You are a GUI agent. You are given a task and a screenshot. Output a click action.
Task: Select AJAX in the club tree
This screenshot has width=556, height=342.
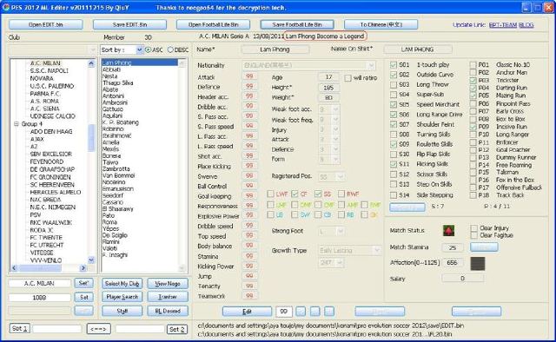(36, 139)
